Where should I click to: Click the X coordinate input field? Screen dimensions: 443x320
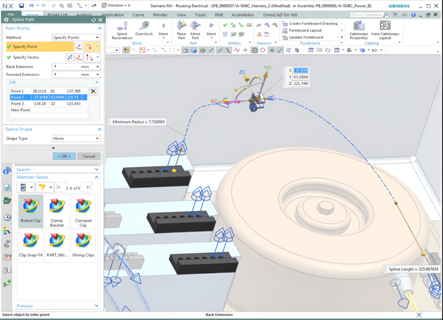point(301,70)
